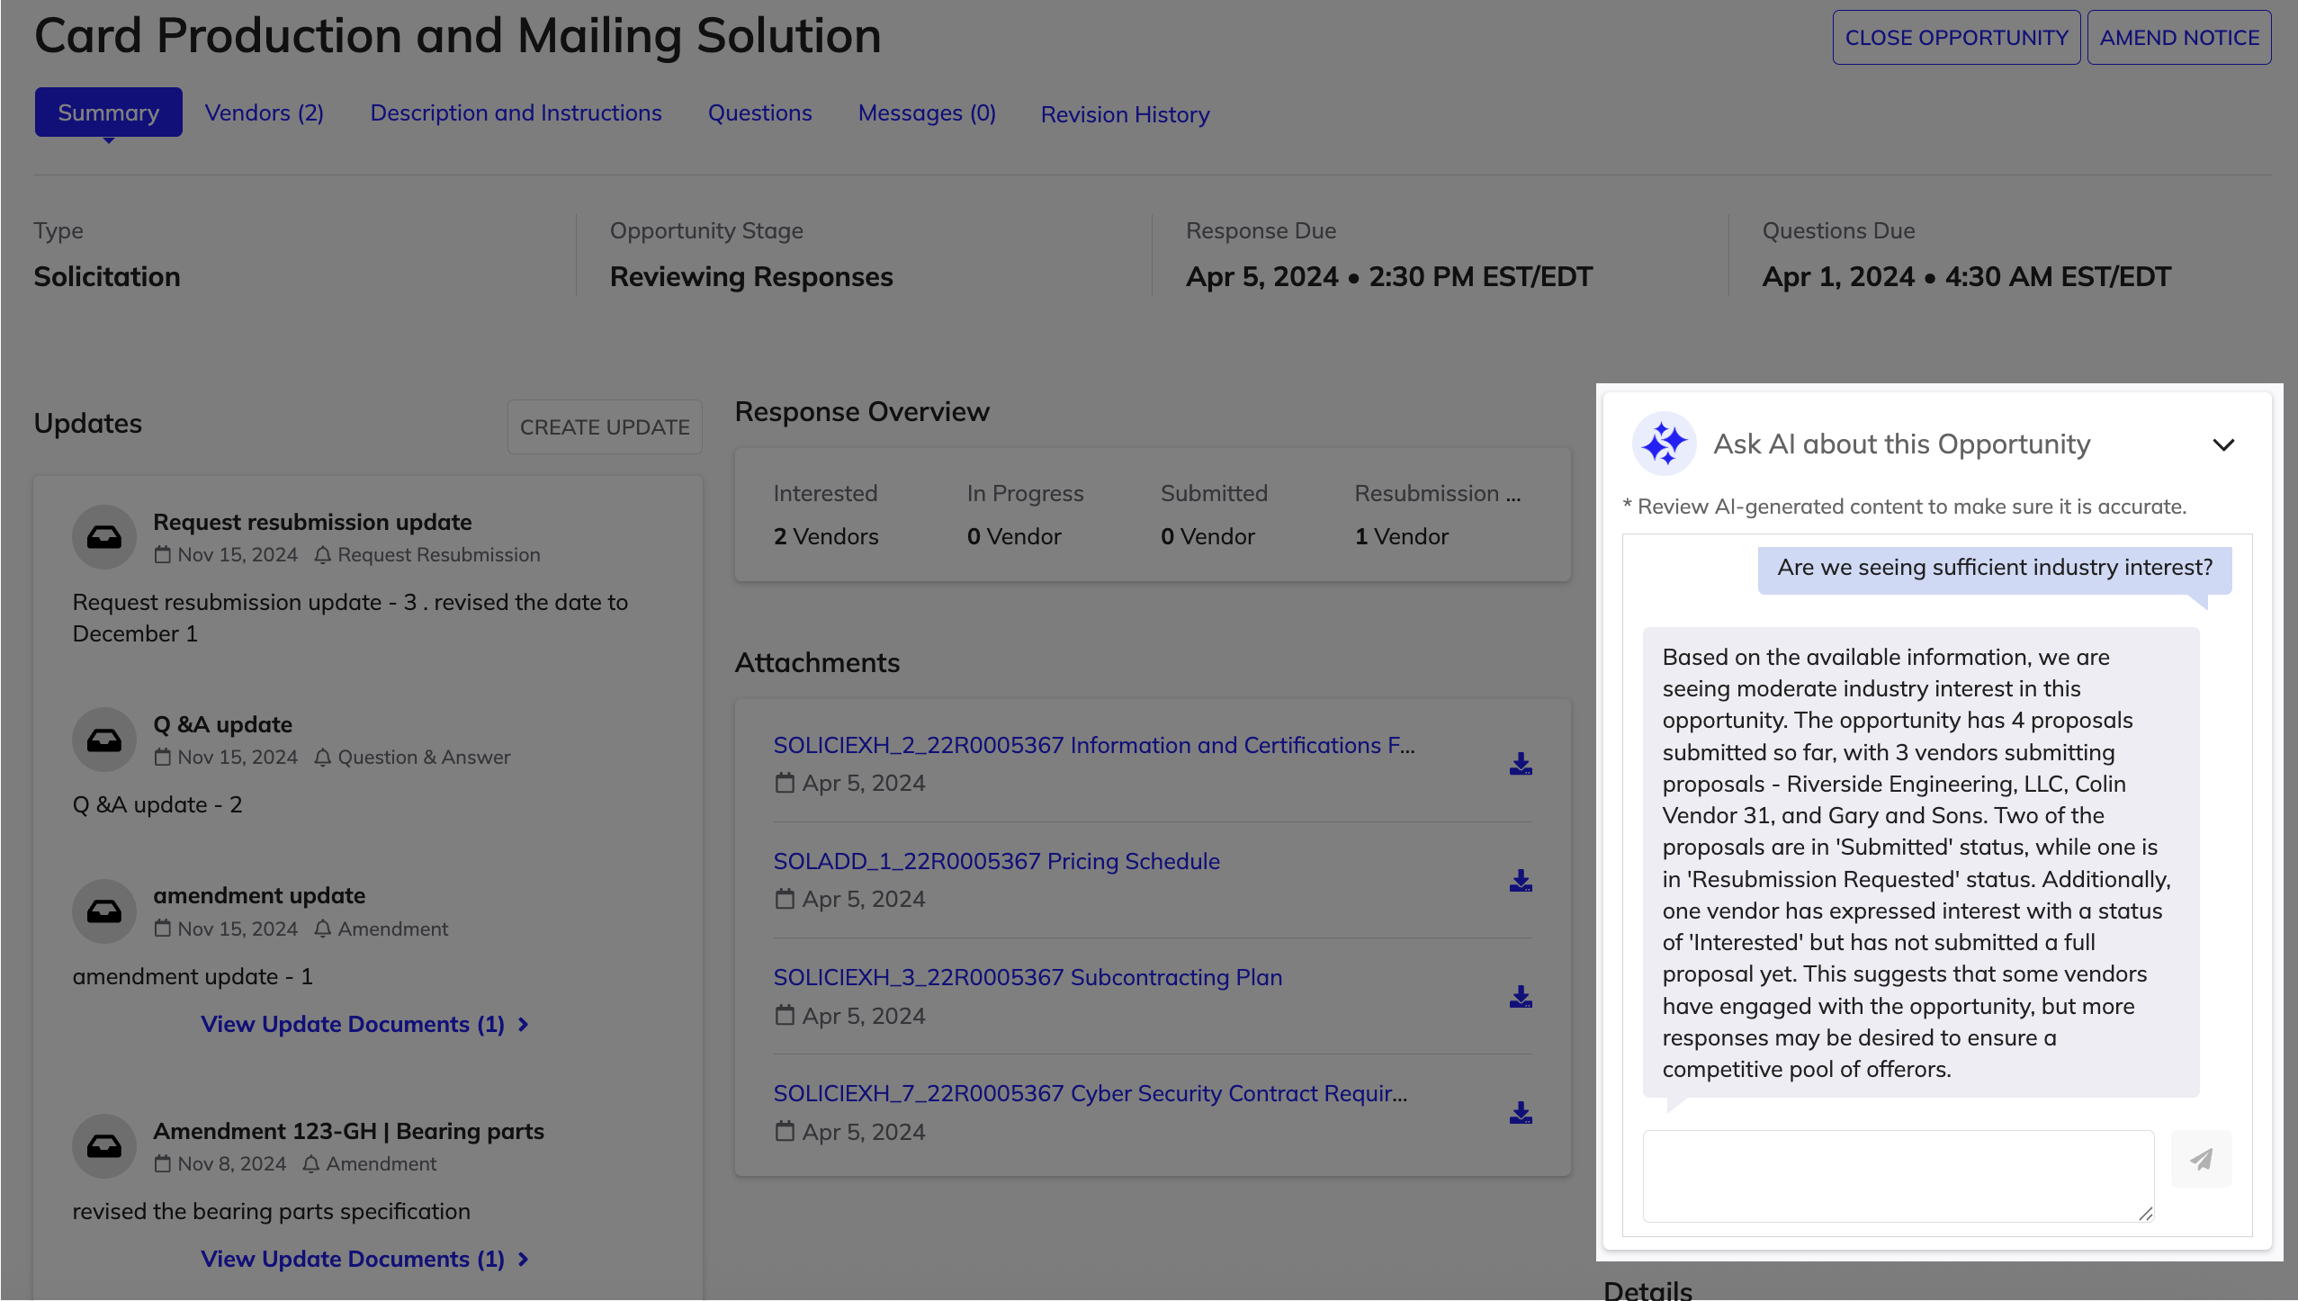Send the AI chat message
The width and height of the screenshot is (2298, 1301).
tap(2201, 1159)
